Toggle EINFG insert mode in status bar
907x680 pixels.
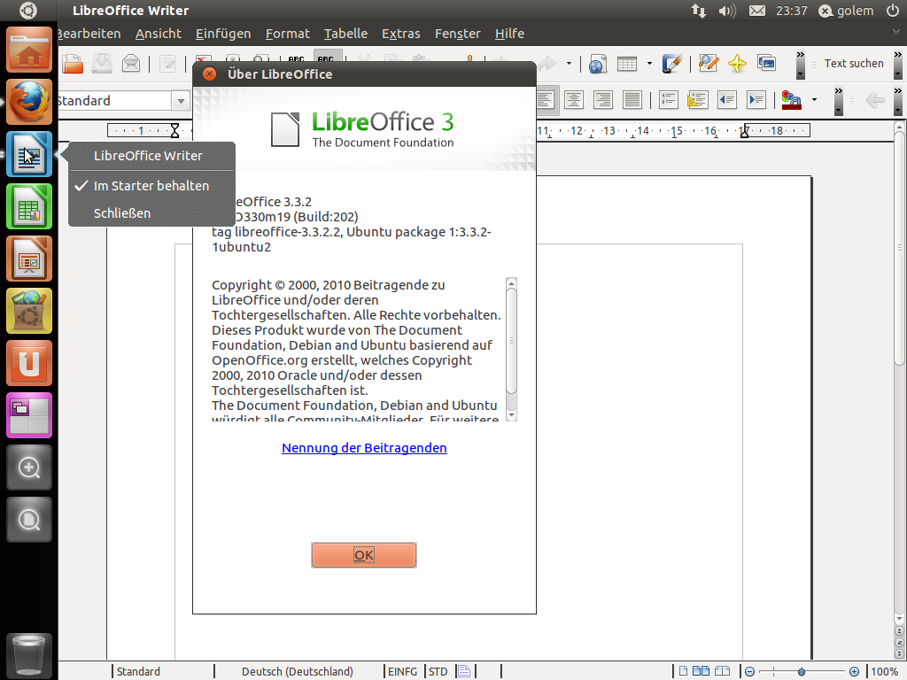tap(402, 671)
